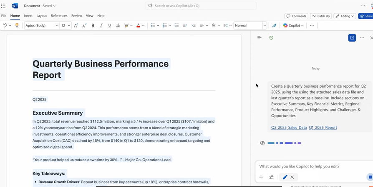Screen dimensions: 373x187
Task: Click the green shield check icon
Action: 271,38
